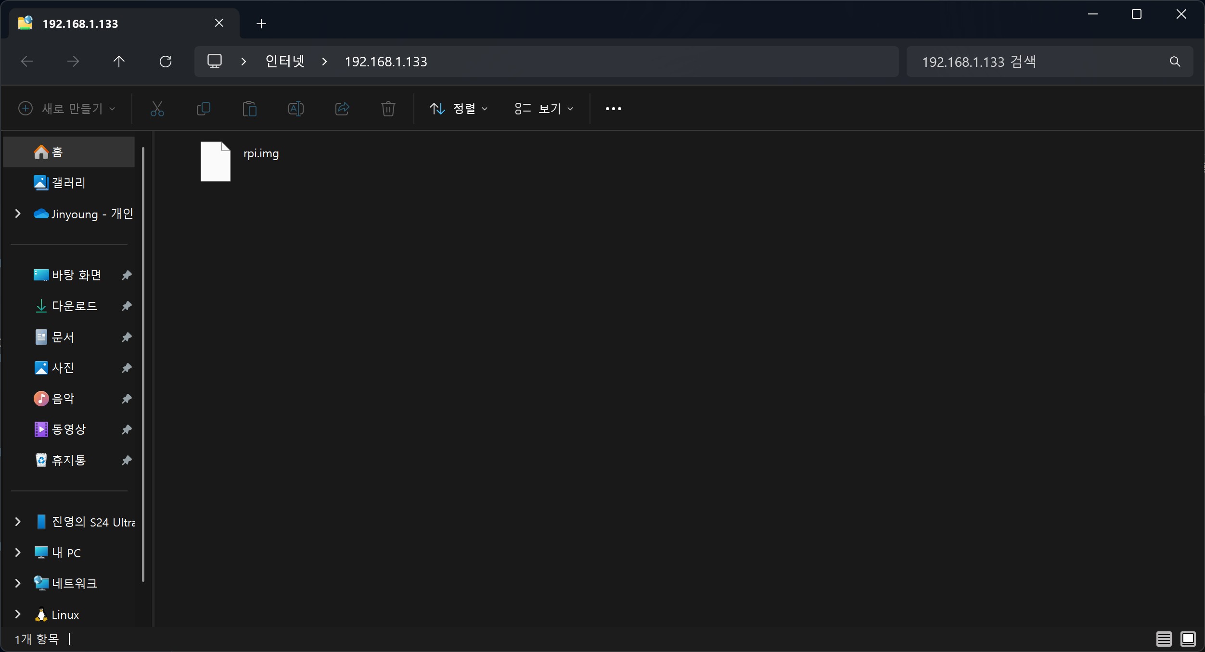Switch to details list view icon
Viewport: 1205px width, 652px height.
point(1164,639)
